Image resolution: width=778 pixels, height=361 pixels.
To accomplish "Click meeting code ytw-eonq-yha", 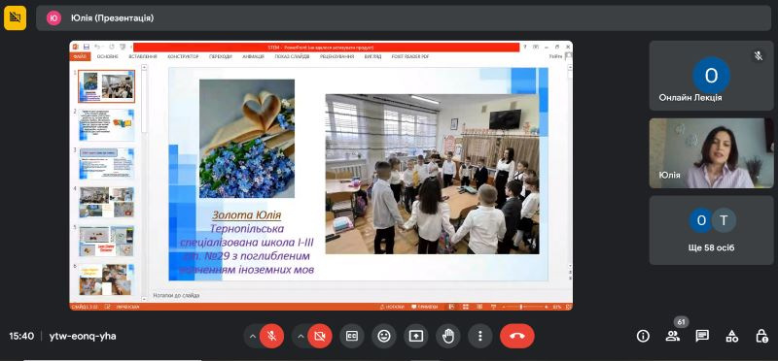I will pyautogui.click(x=83, y=336).
